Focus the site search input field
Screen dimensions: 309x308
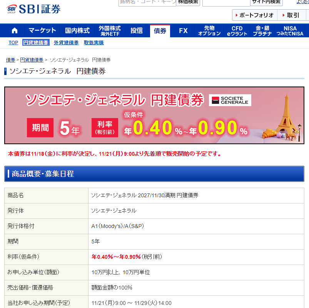tap(226, 3)
